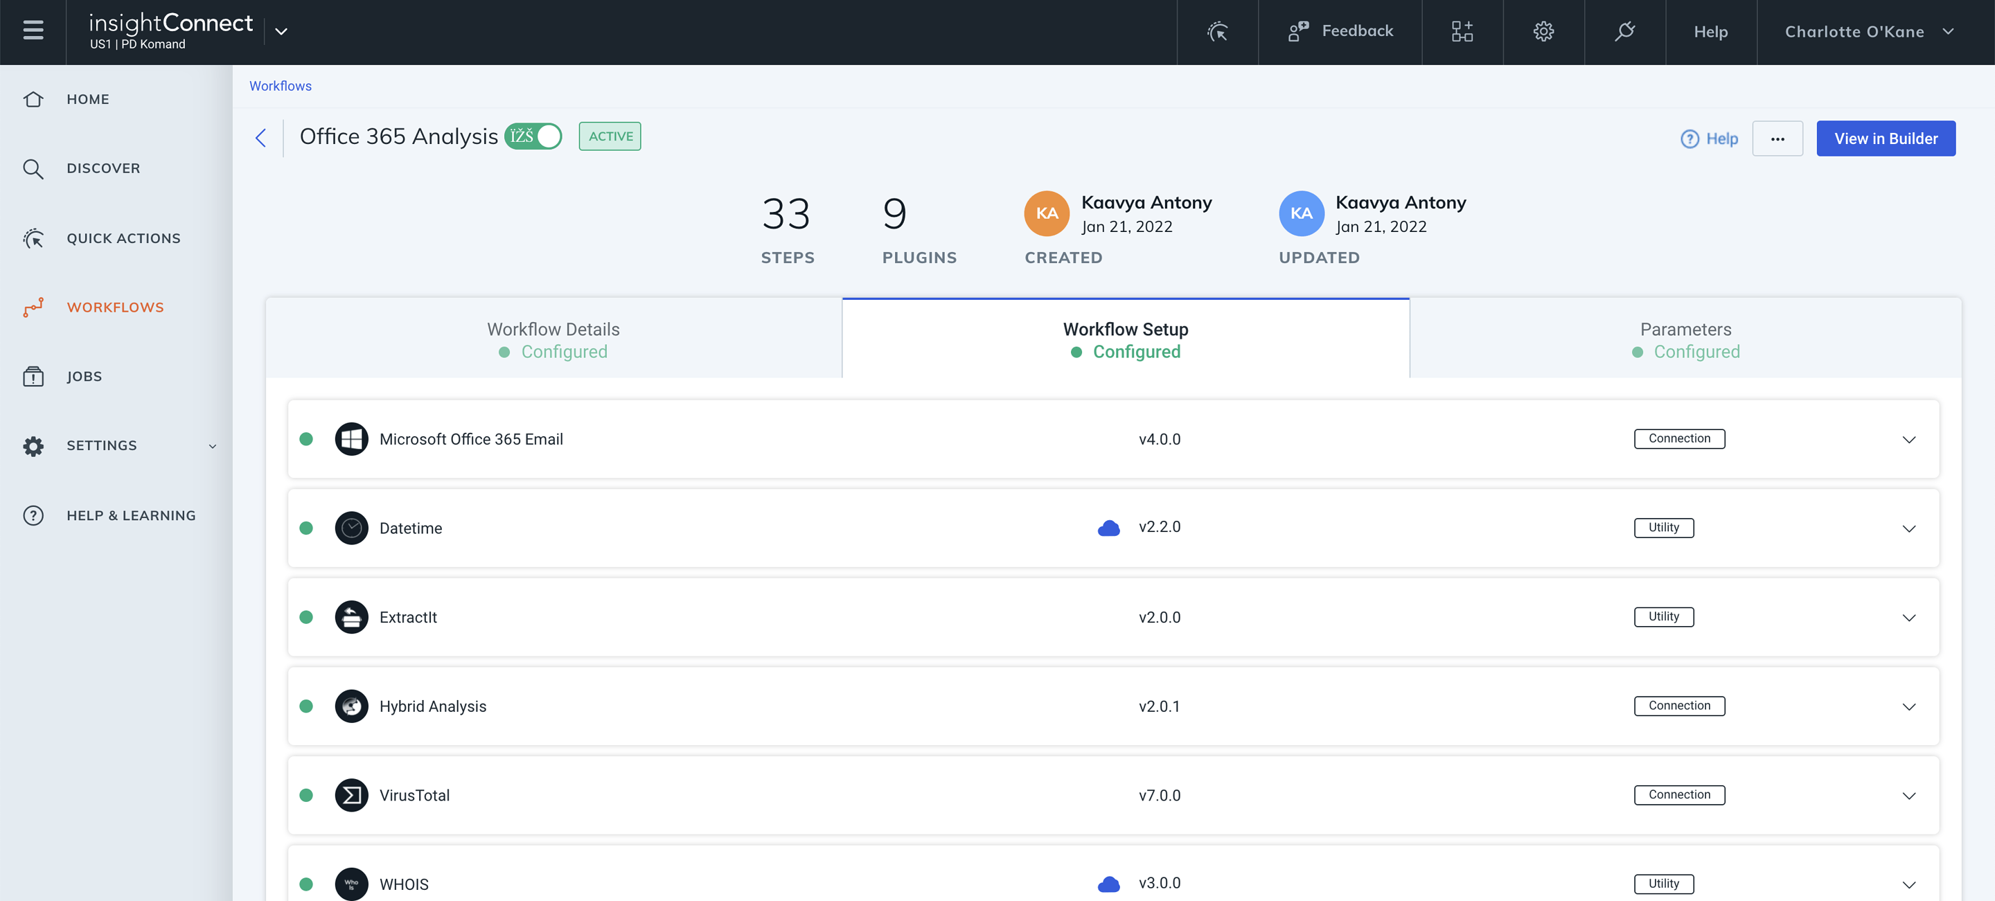1995x901 pixels.
Task: Open settings gear in top header
Action: pyautogui.click(x=1543, y=32)
